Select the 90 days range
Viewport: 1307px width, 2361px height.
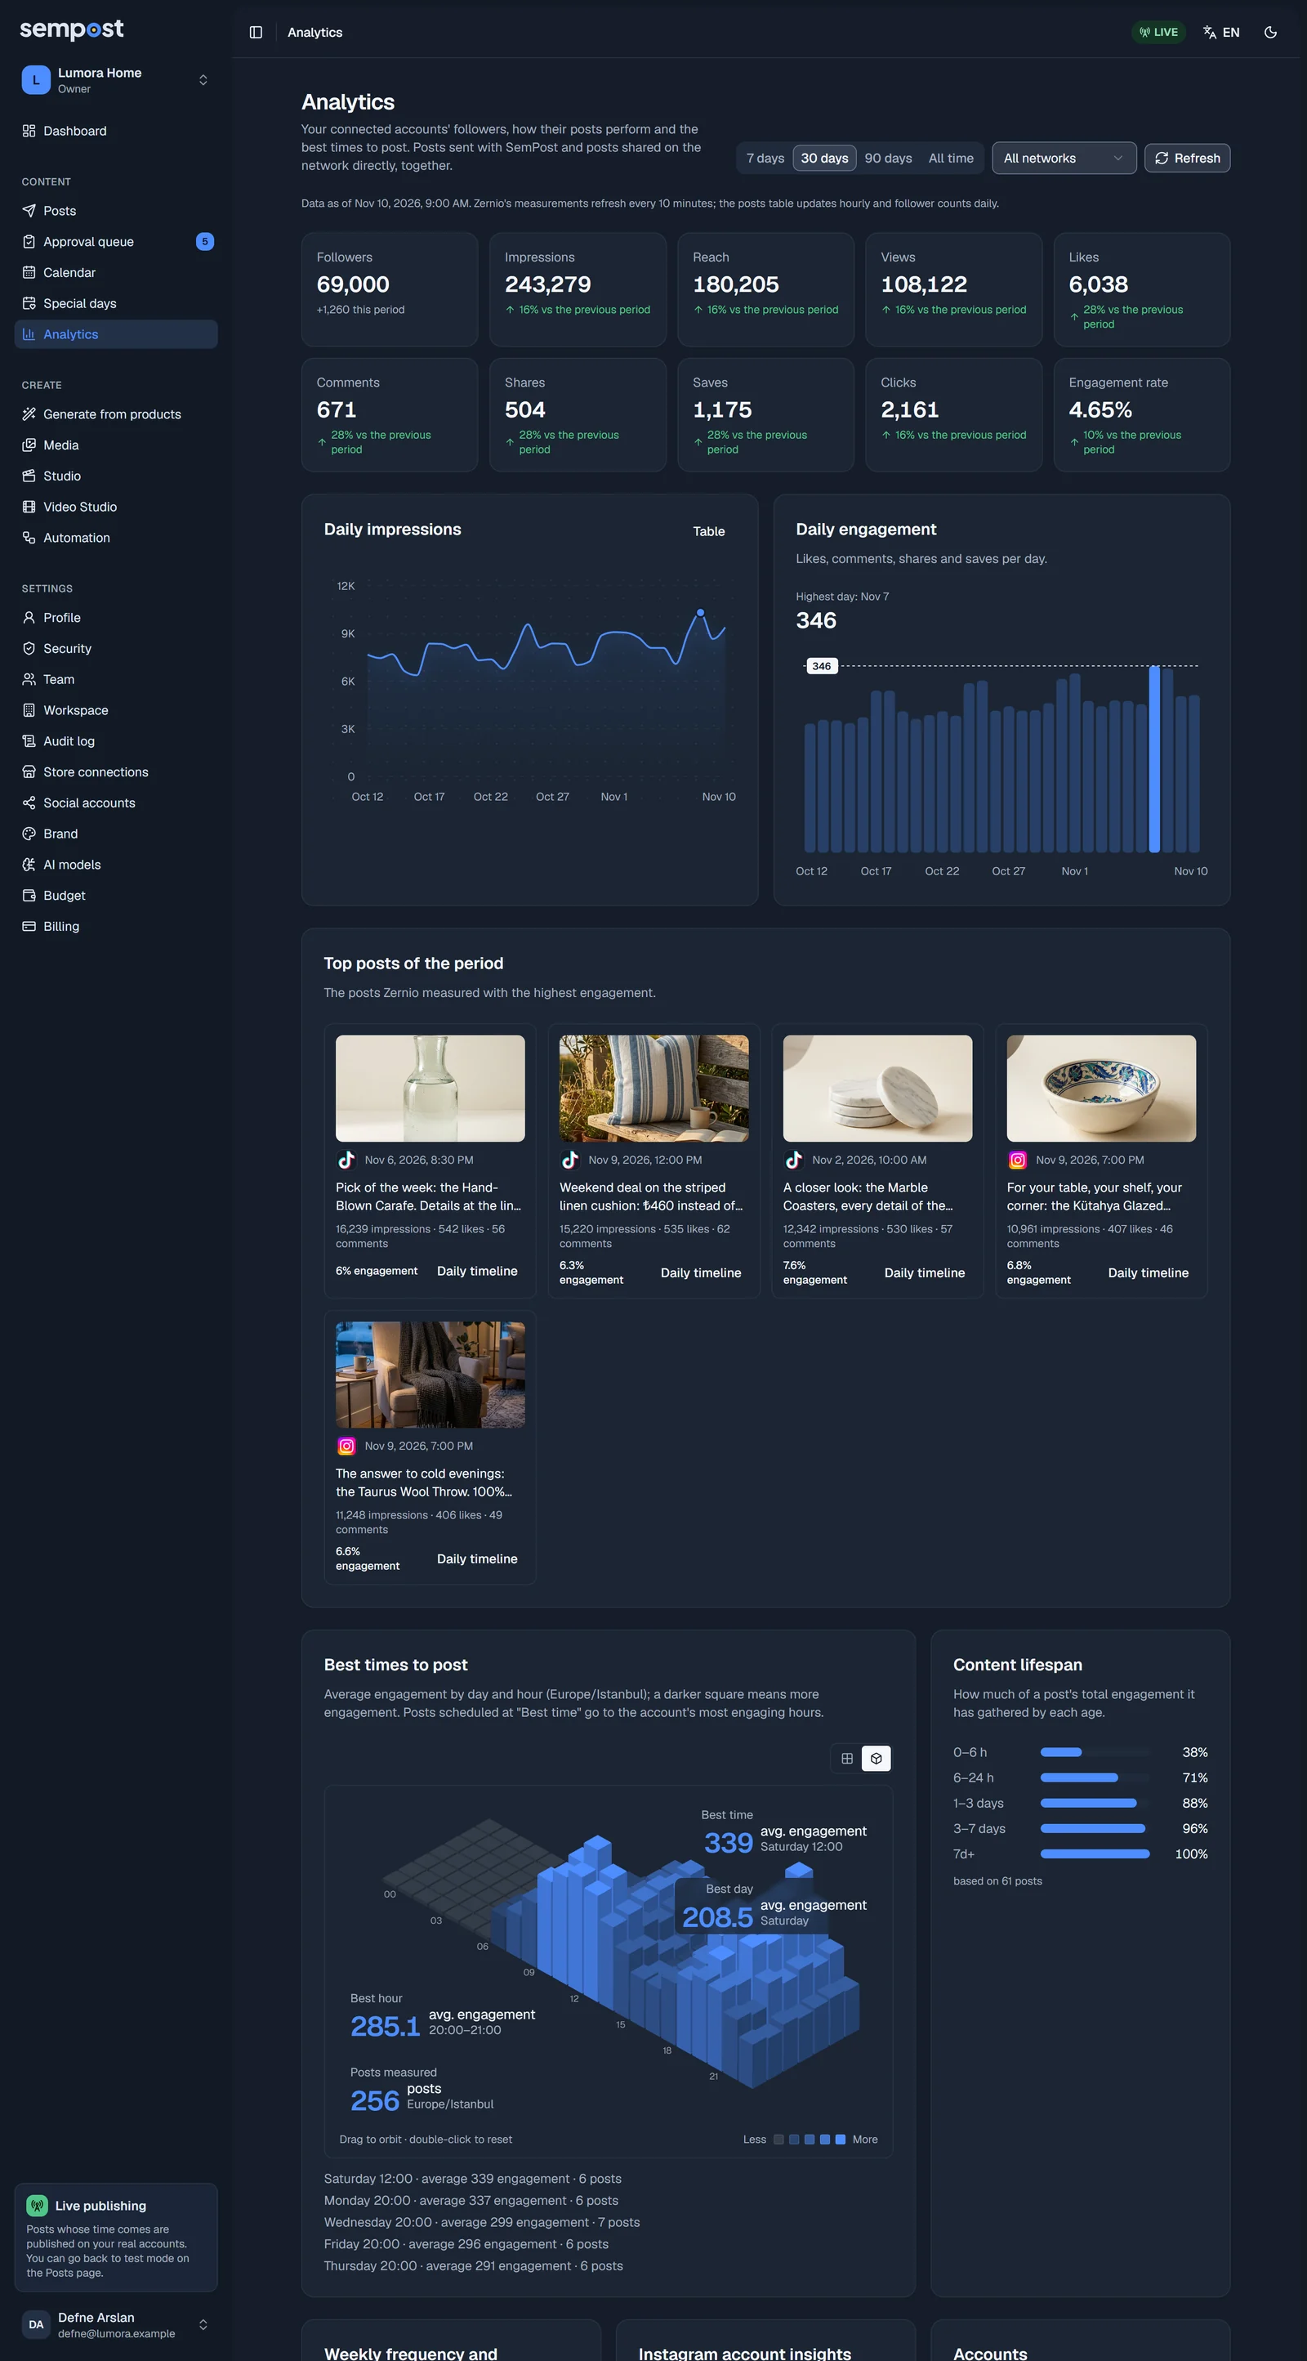(887, 159)
